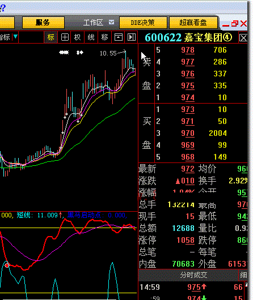The image size is (253, 300).
Task: Click 内盘 value 70683
Action: 183,264
